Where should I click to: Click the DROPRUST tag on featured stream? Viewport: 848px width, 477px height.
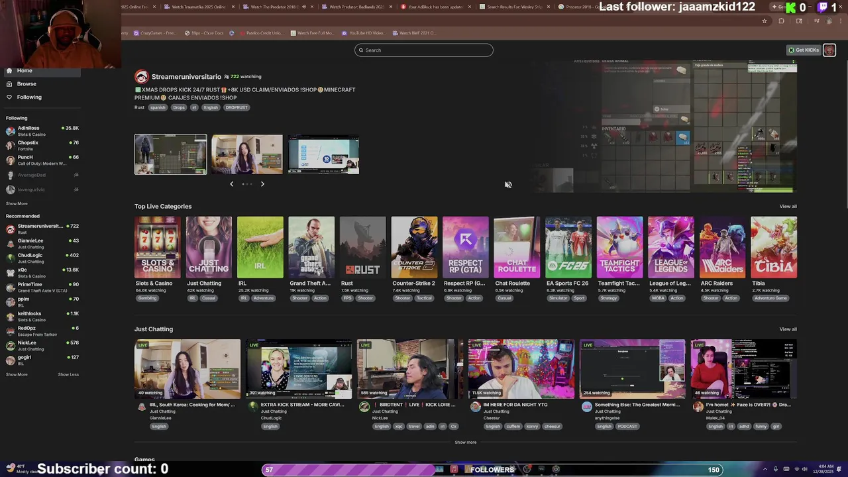(237, 107)
